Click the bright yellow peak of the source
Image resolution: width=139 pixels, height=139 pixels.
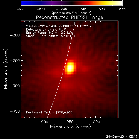[x=70, y=68]
